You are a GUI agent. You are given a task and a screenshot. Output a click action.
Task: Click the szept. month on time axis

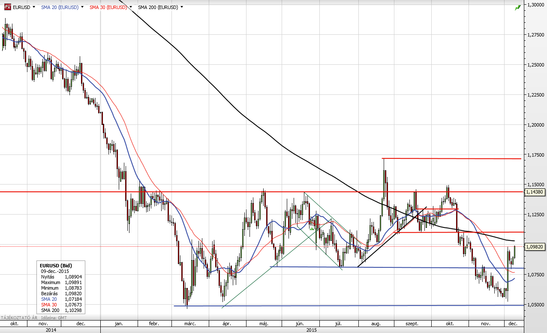[412, 324]
